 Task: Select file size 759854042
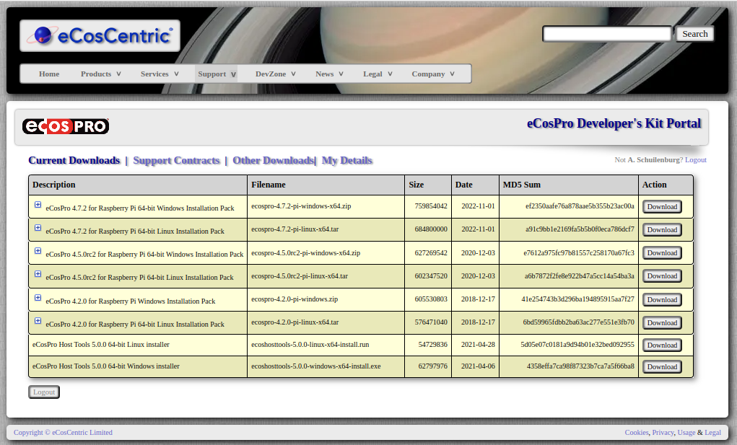click(431, 206)
